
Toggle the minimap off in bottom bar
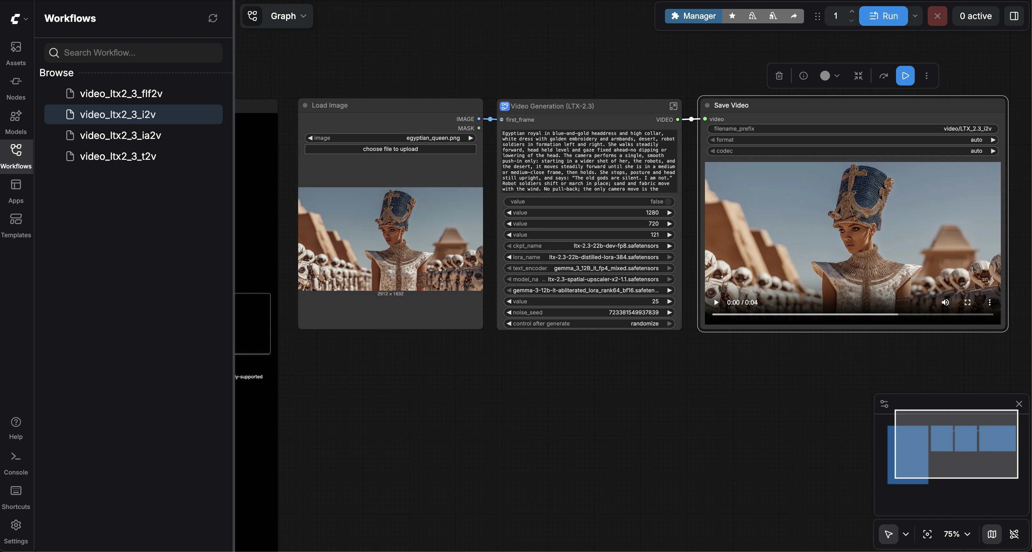coord(992,534)
